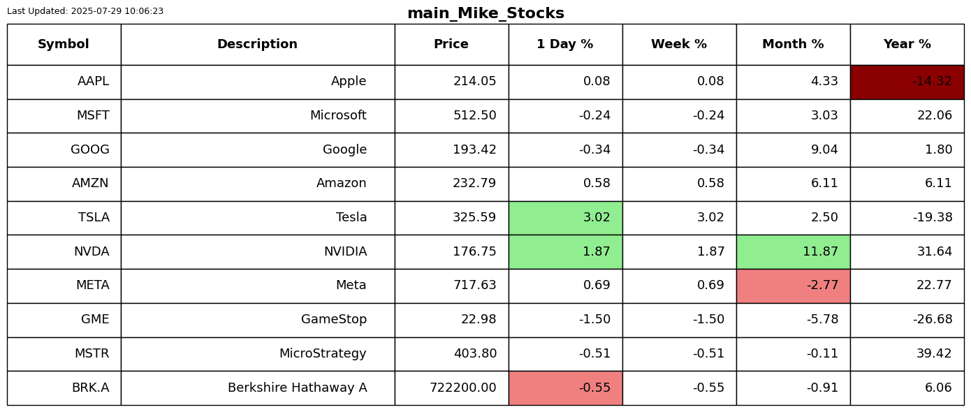The image size is (971, 412).
Task: Click the 1 Day % header
Action: tap(565, 45)
